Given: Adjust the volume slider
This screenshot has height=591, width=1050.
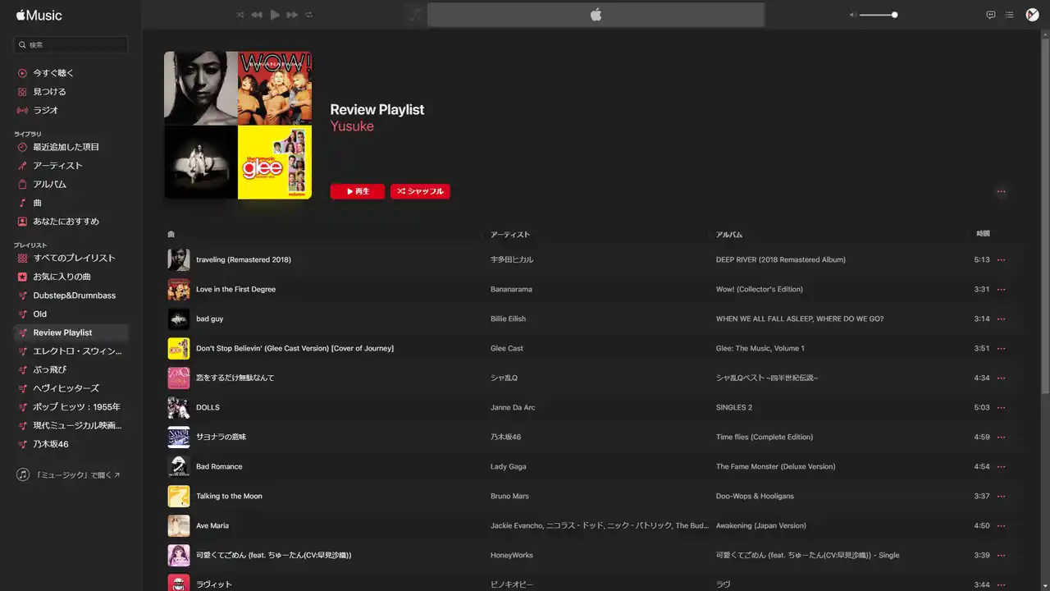Looking at the screenshot, I should pyautogui.click(x=878, y=15).
